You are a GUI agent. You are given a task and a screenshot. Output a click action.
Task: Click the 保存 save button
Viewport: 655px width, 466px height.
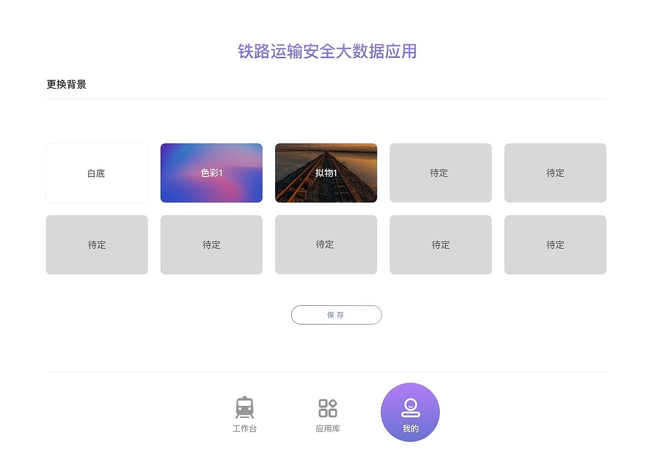pos(336,315)
